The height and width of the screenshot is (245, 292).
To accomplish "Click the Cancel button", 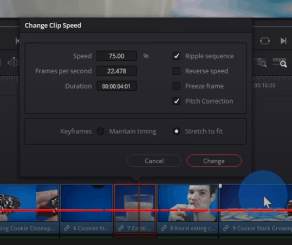I will pos(154,161).
